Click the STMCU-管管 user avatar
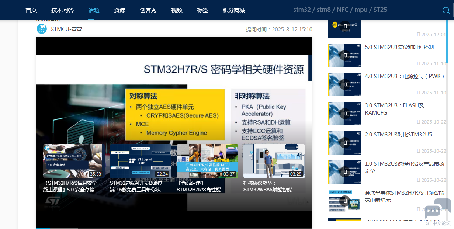 [x=42, y=29]
